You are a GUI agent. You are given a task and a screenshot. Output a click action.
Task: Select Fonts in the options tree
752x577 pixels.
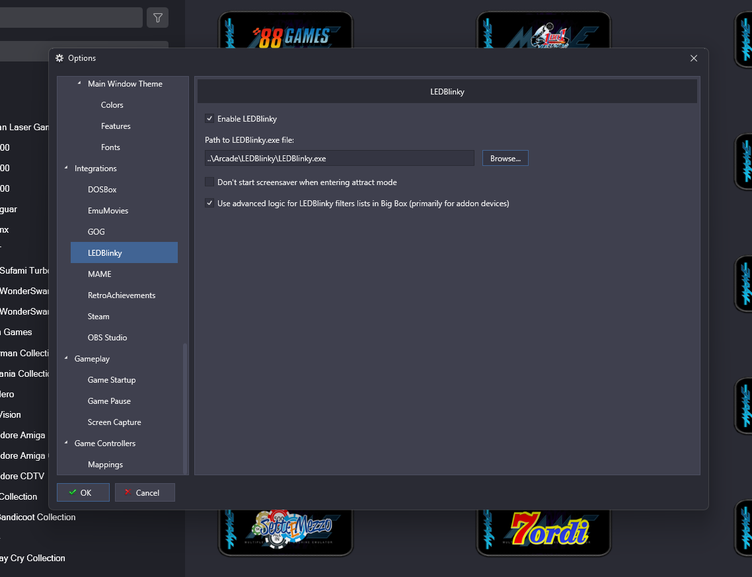tap(110, 147)
